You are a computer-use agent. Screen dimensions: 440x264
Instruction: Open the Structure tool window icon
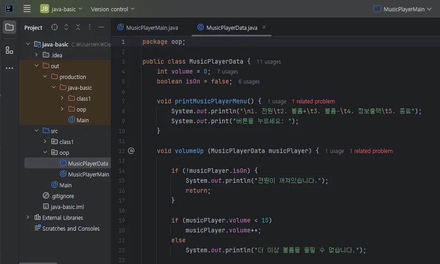9,50
